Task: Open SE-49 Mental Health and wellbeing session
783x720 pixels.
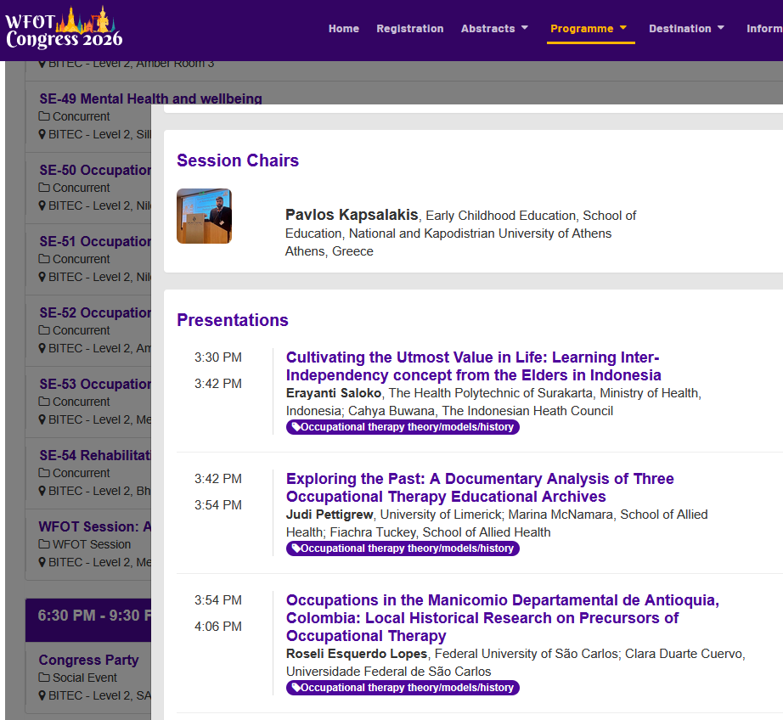Action: 151,98
